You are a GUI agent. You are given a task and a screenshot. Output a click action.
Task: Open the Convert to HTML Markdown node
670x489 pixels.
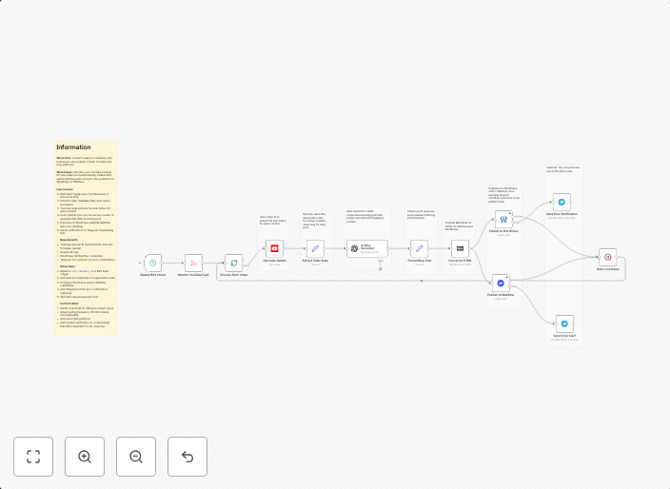(460, 249)
